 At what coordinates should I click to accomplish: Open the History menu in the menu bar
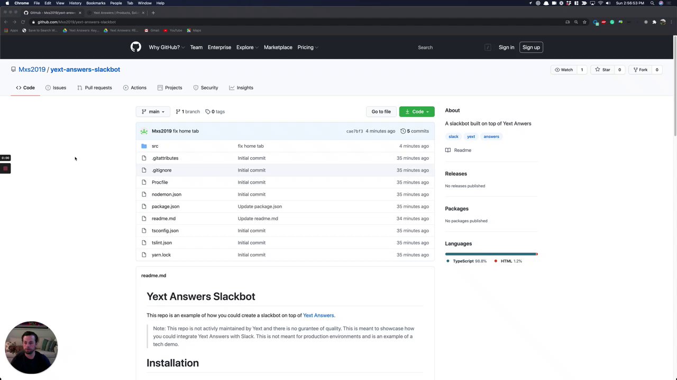pyautogui.click(x=75, y=3)
